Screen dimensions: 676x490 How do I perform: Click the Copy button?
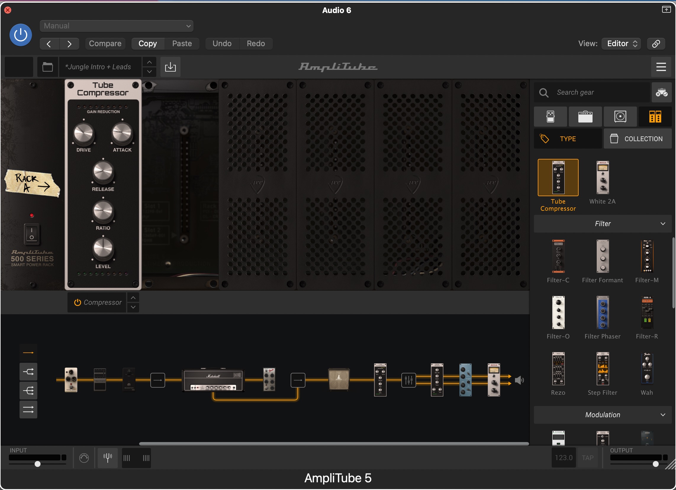[x=147, y=43]
